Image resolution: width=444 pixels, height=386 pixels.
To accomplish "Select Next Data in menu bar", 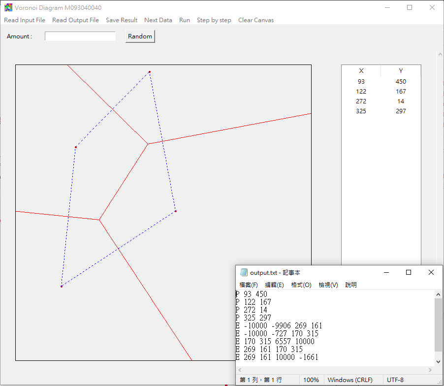I will pyautogui.click(x=159, y=20).
